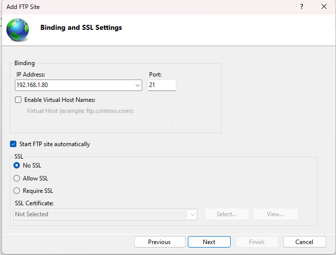
Task: Select the No SSL radio button
Action: pyautogui.click(x=17, y=166)
